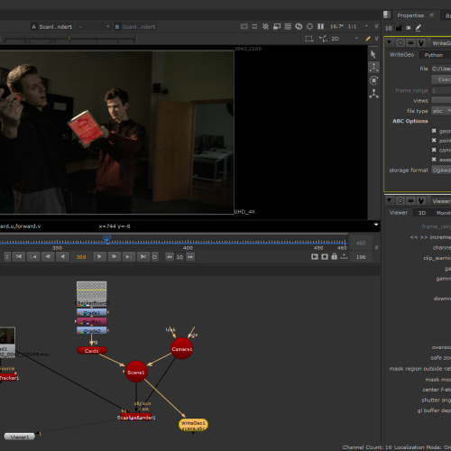Jump to last frame button
This screenshot has width=451, height=451.
coord(143,256)
